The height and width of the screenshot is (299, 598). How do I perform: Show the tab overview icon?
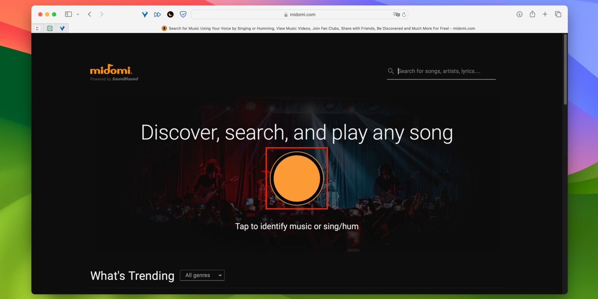[x=558, y=14]
